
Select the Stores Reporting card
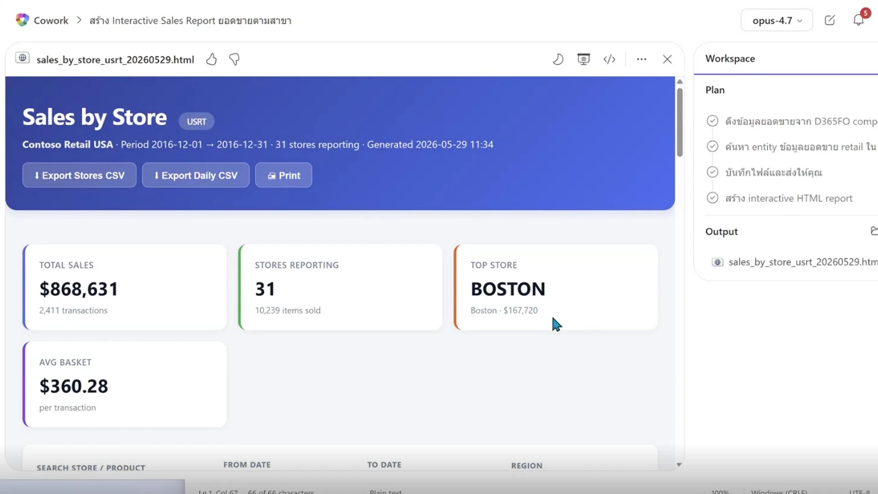[340, 287]
